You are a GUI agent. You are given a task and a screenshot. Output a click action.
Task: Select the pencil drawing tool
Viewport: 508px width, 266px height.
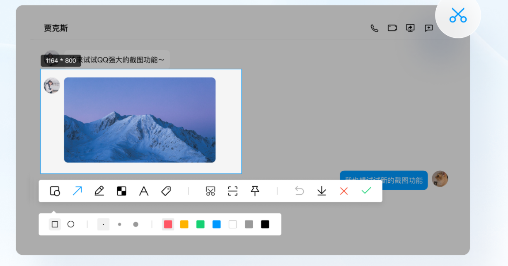pos(99,191)
